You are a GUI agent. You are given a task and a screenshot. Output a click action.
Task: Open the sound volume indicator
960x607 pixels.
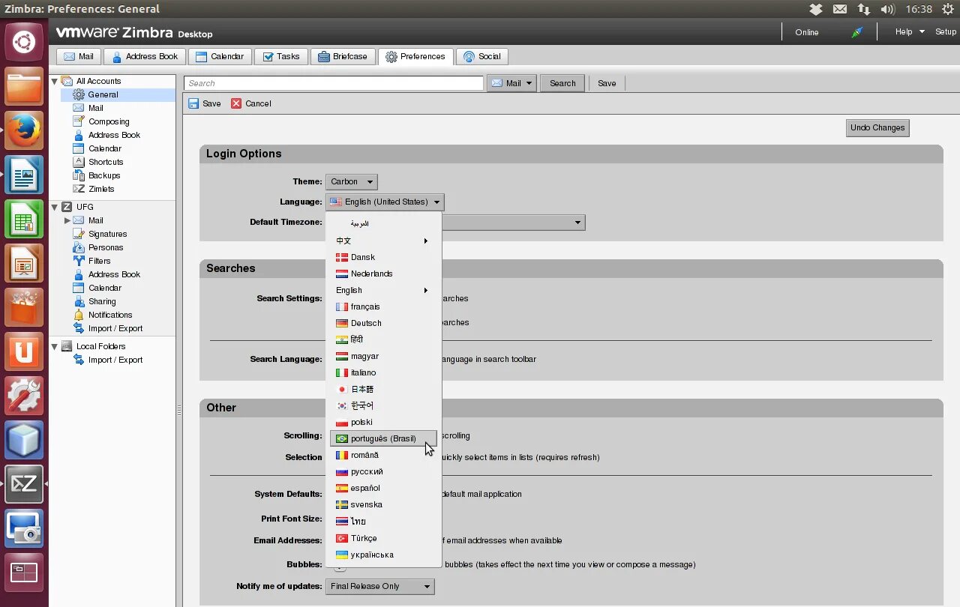click(x=888, y=9)
